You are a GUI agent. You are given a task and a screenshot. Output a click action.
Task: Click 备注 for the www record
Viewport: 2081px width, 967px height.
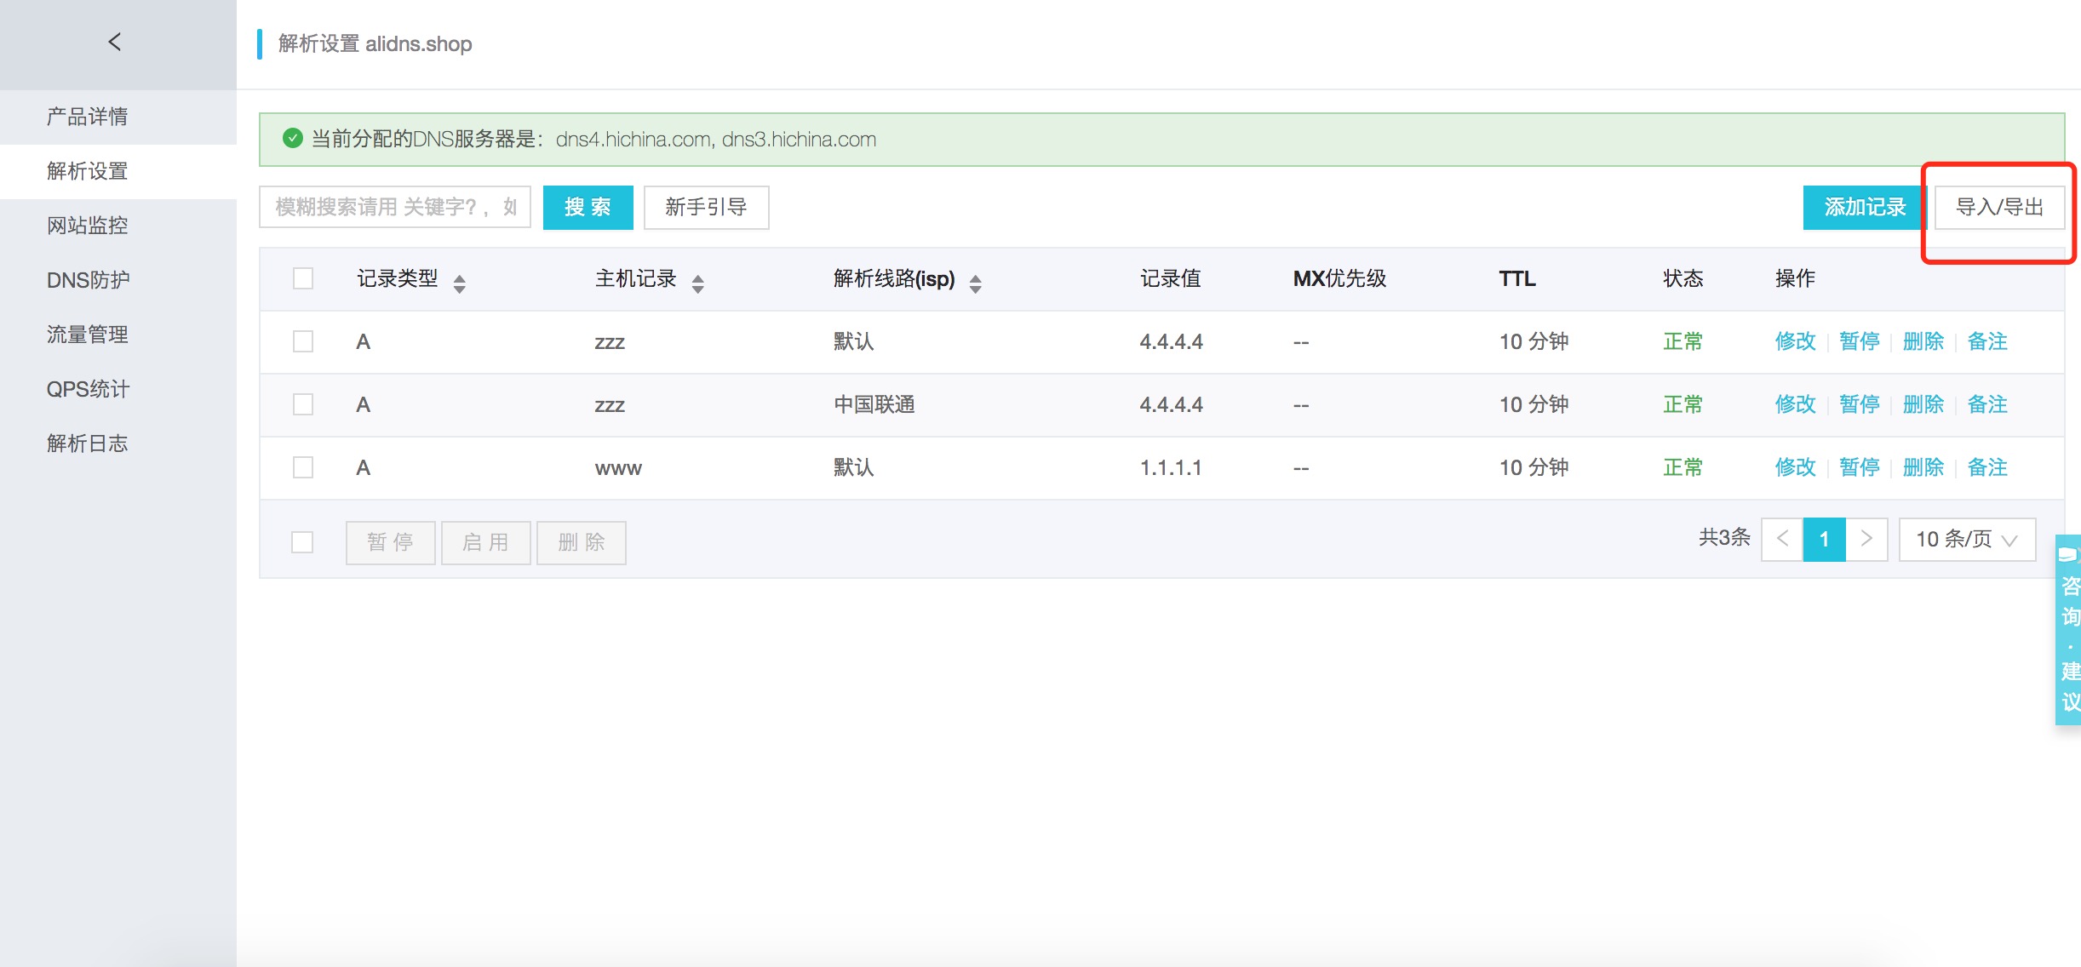[x=1987, y=467]
